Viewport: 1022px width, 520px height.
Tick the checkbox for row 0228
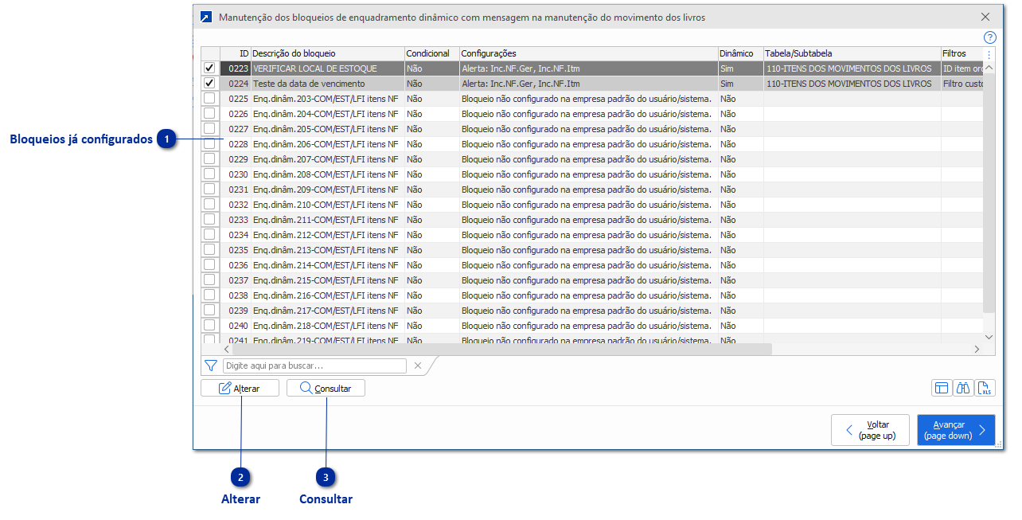click(210, 144)
